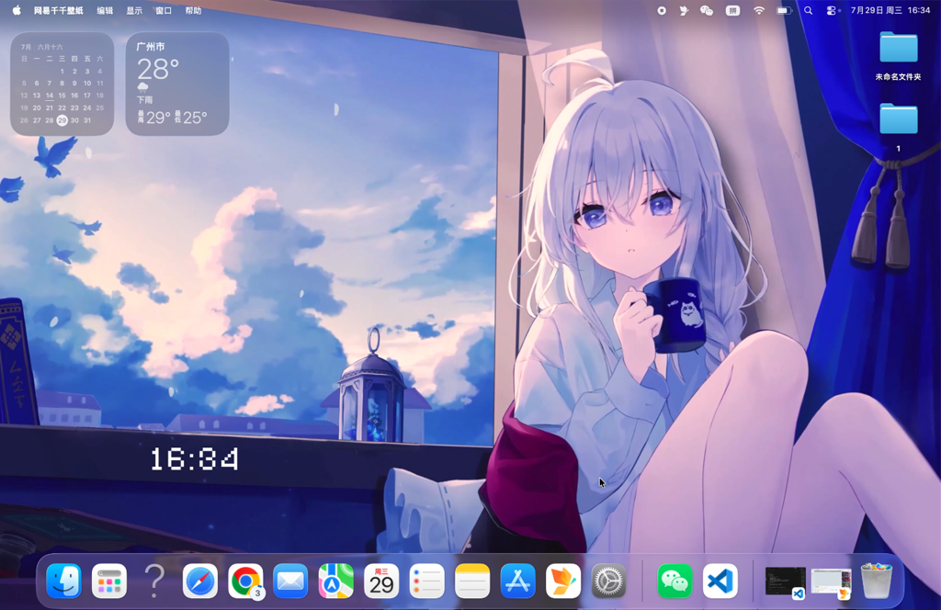Image resolution: width=941 pixels, height=610 pixels.
Task: Open the WeChat app in the Dock
Action: tap(675, 581)
